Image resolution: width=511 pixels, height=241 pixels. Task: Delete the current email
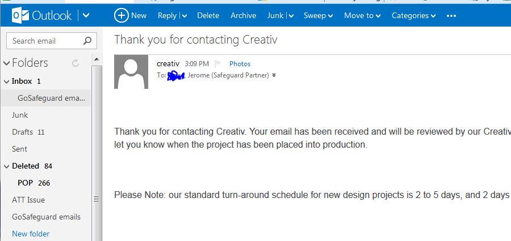point(208,16)
